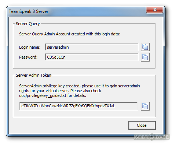Click the "Password:" label
This screenshot has width=172, height=143.
[x=28, y=57]
